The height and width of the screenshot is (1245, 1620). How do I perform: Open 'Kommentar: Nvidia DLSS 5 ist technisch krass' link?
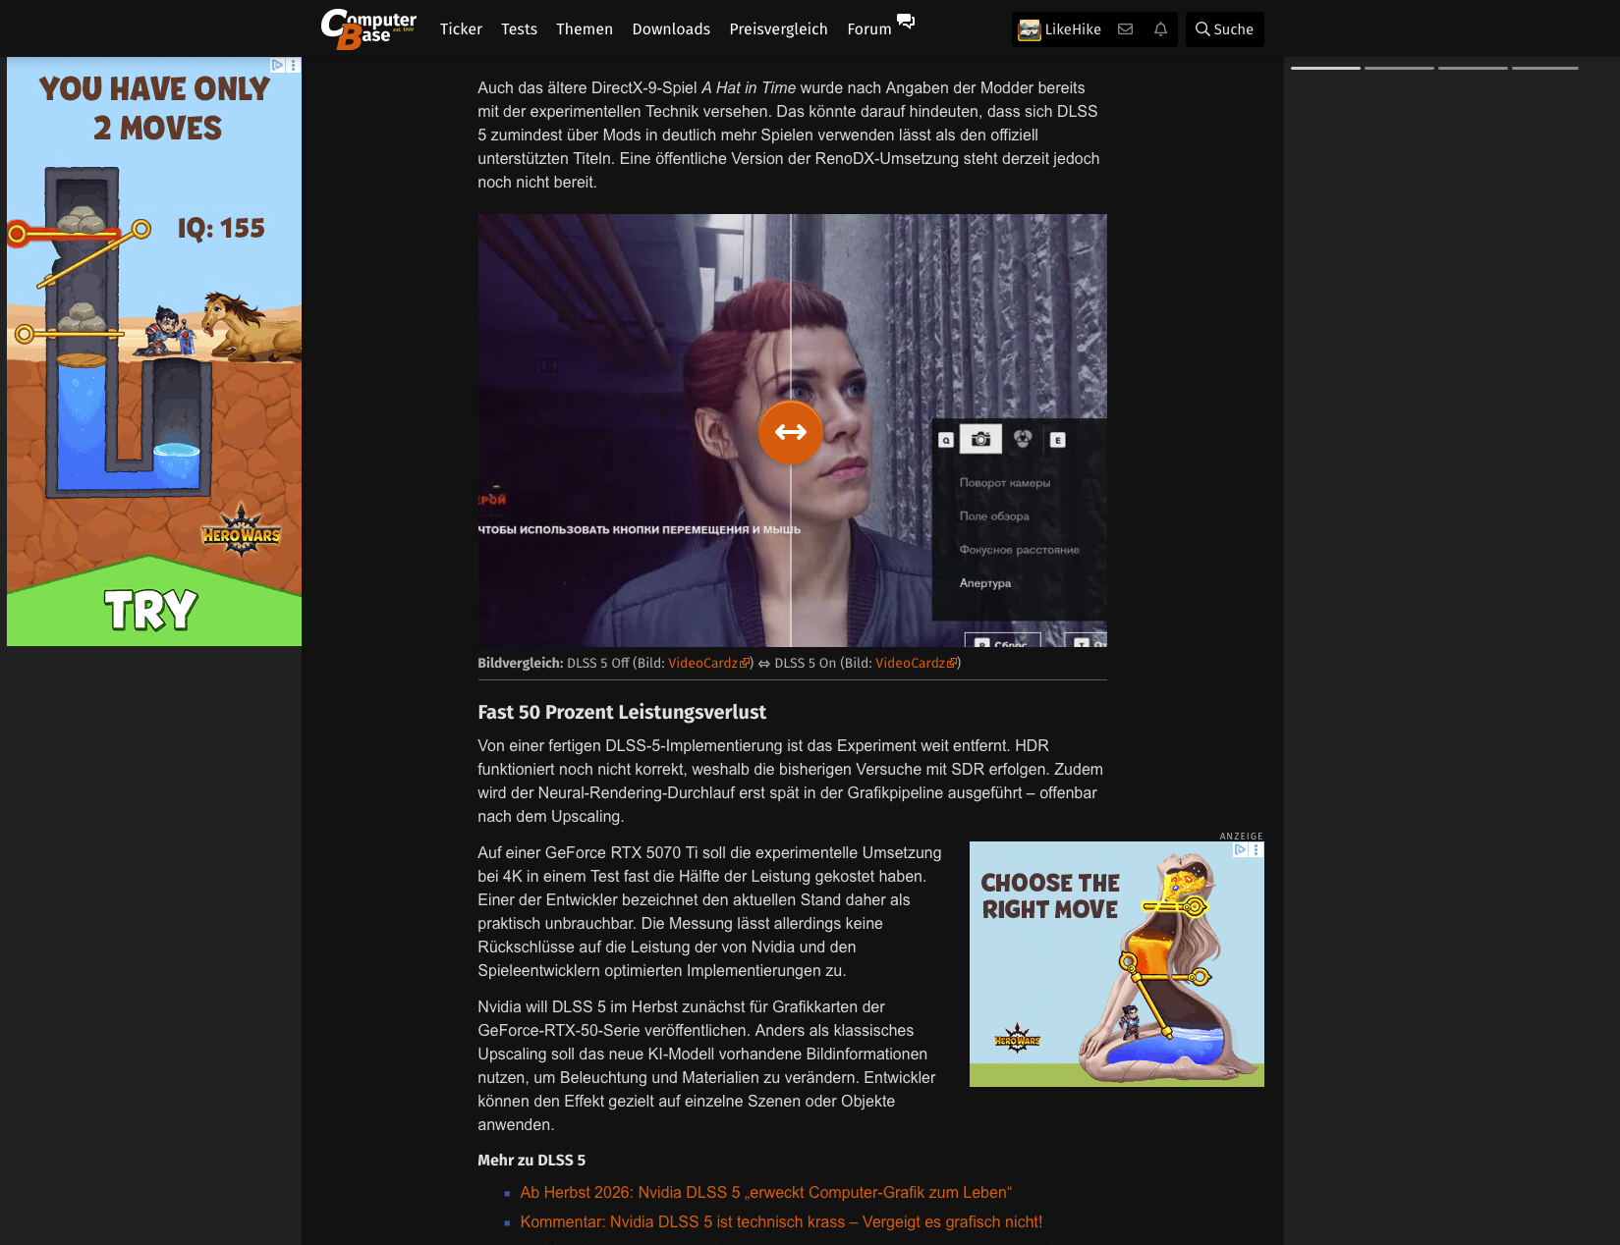coord(781,1221)
